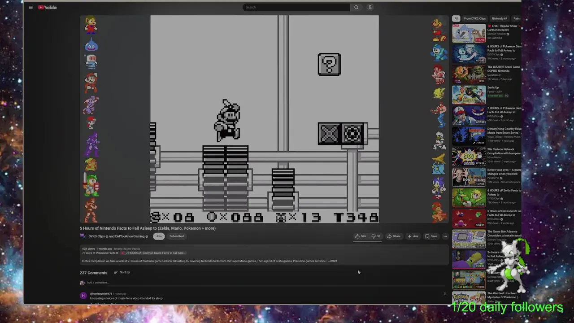Click the "Interesting choices of music" comment text

tap(126, 298)
